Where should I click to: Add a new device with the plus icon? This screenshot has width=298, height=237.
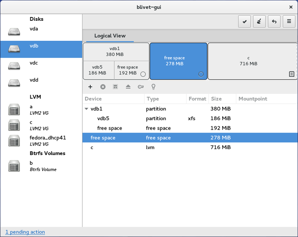coord(90,87)
